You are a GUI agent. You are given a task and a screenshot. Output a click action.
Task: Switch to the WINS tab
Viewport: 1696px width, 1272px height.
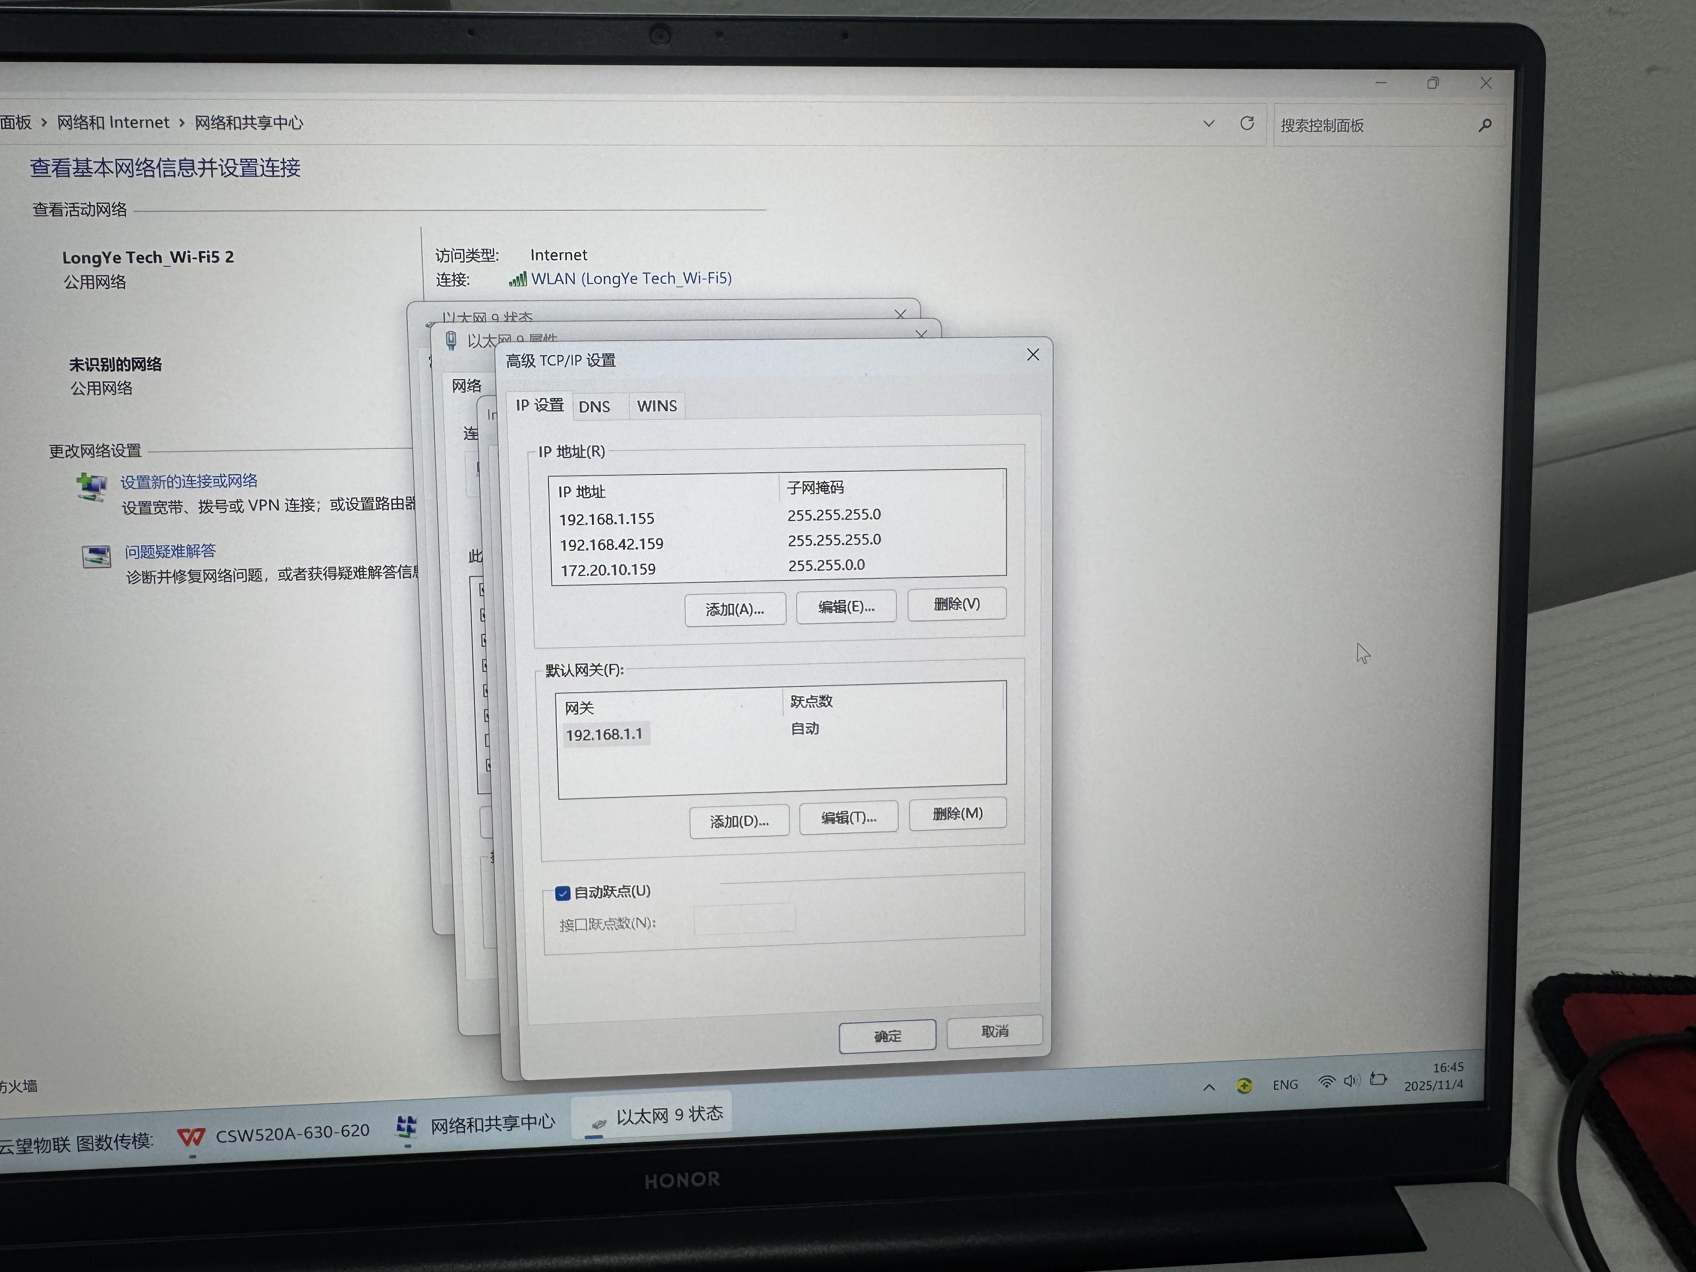pos(656,405)
